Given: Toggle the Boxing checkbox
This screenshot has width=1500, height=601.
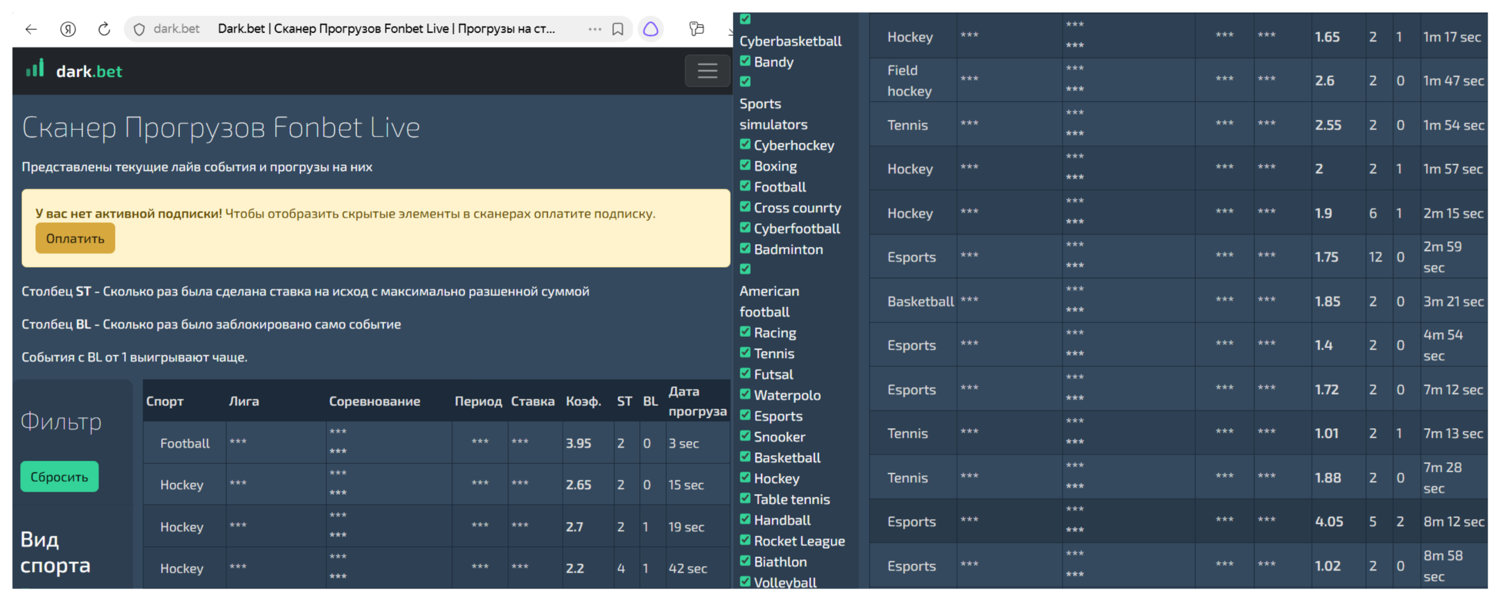Looking at the screenshot, I should point(745,165).
